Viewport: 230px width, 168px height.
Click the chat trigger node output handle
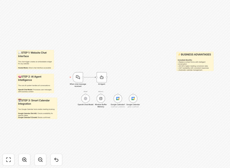pyautogui.click(x=83, y=77)
